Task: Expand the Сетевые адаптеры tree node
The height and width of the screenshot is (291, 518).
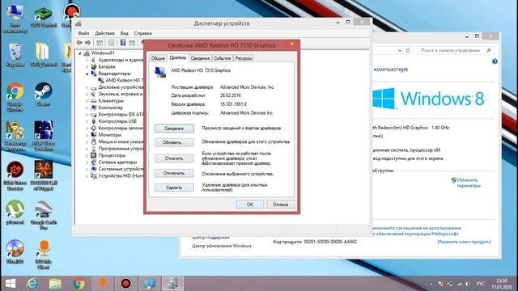Action: pyautogui.click(x=87, y=162)
